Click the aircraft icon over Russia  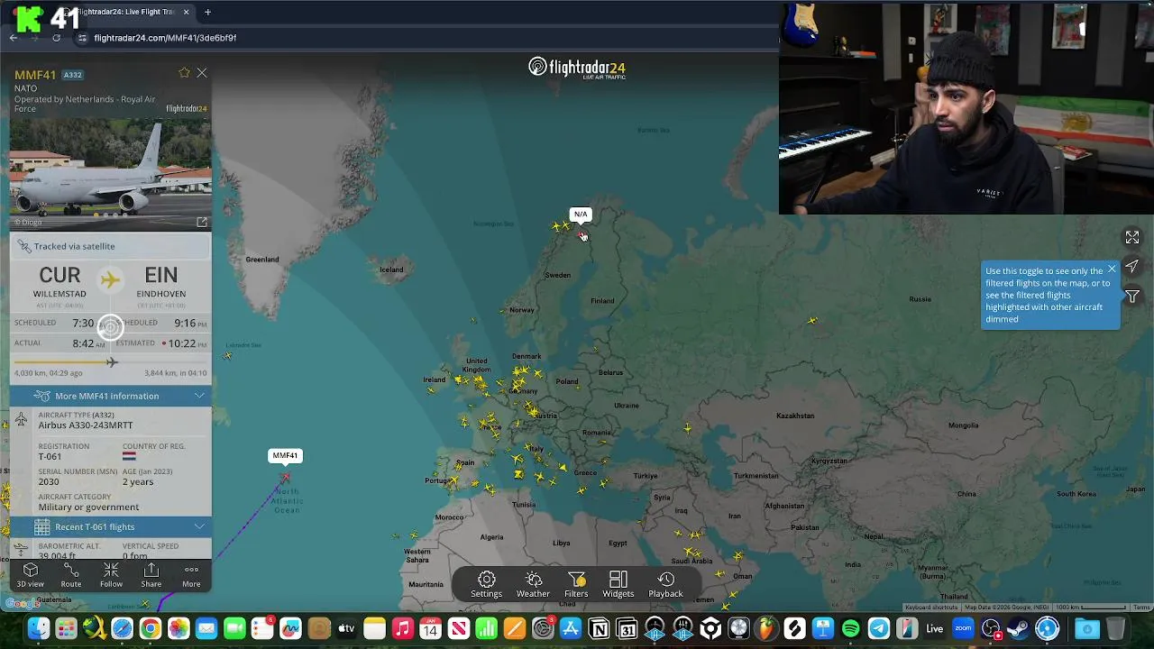pos(812,320)
